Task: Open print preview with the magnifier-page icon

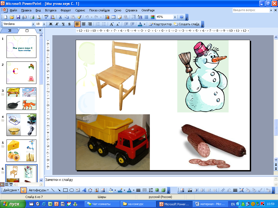Action: pos(38,17)
